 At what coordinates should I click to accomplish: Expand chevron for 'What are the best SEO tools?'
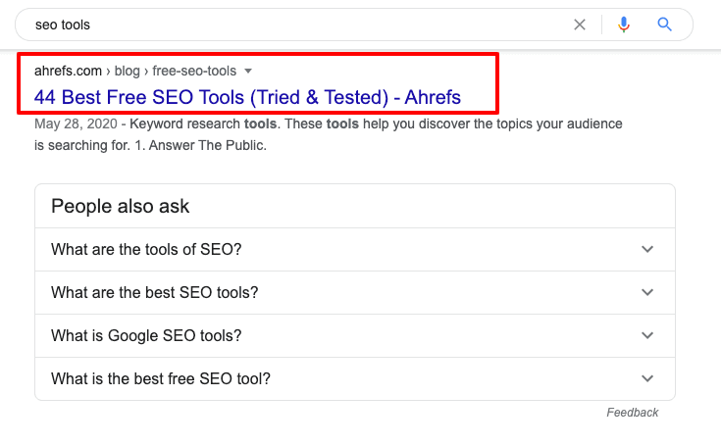click(647, 292)
